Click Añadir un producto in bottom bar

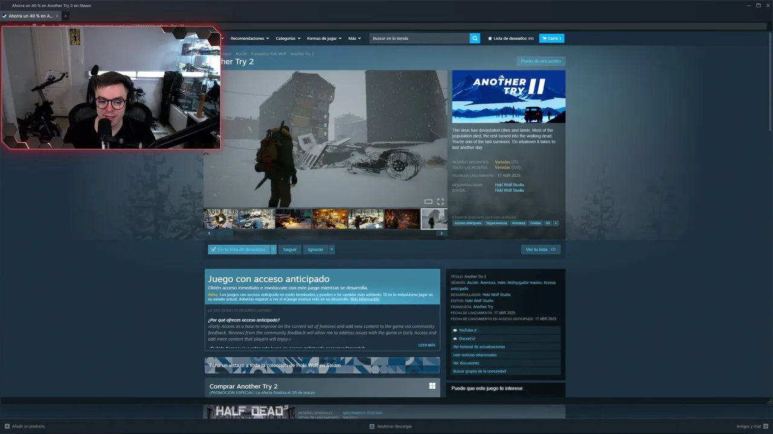(x=25, y=426)
